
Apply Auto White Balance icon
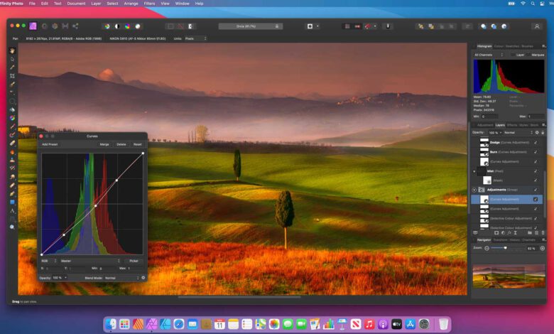click(138, 26)
